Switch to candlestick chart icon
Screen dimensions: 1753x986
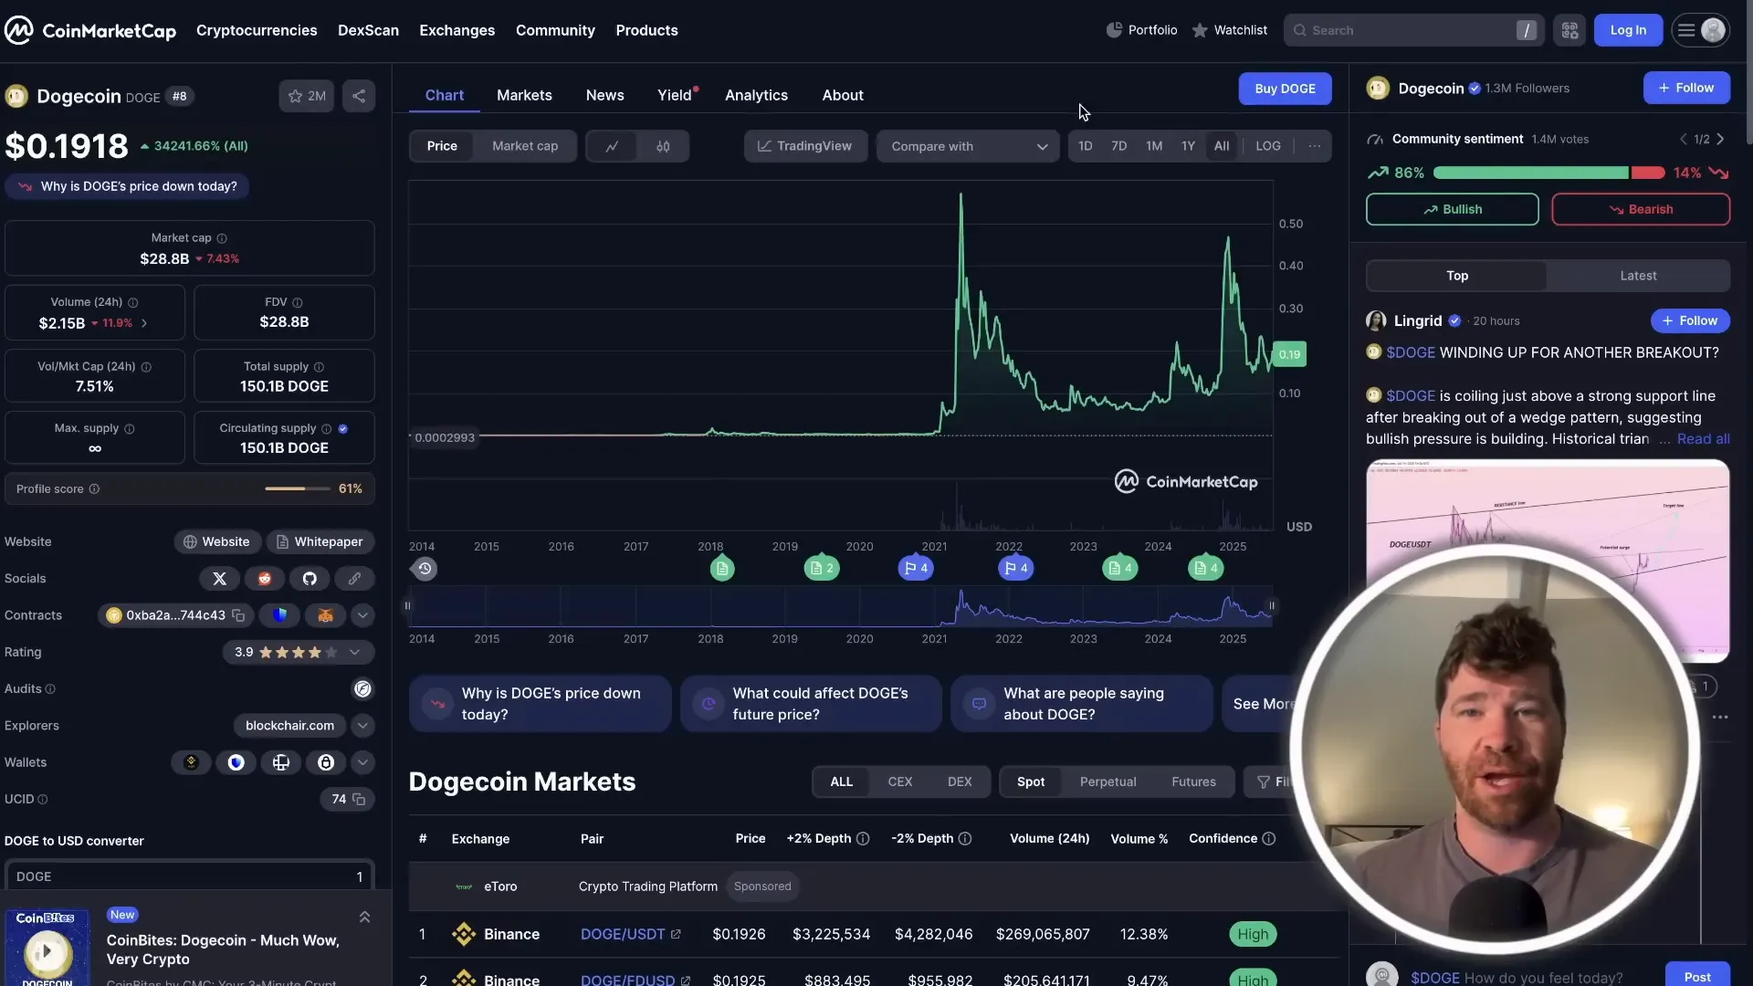click(x=663, y=146)
